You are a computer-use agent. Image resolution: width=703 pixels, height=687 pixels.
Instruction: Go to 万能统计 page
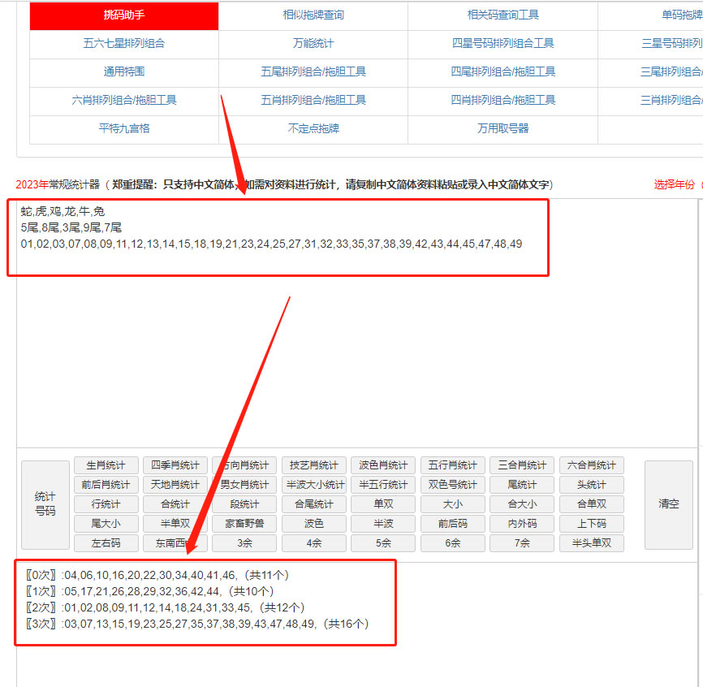pyautogui.click(x=313, y=44)
